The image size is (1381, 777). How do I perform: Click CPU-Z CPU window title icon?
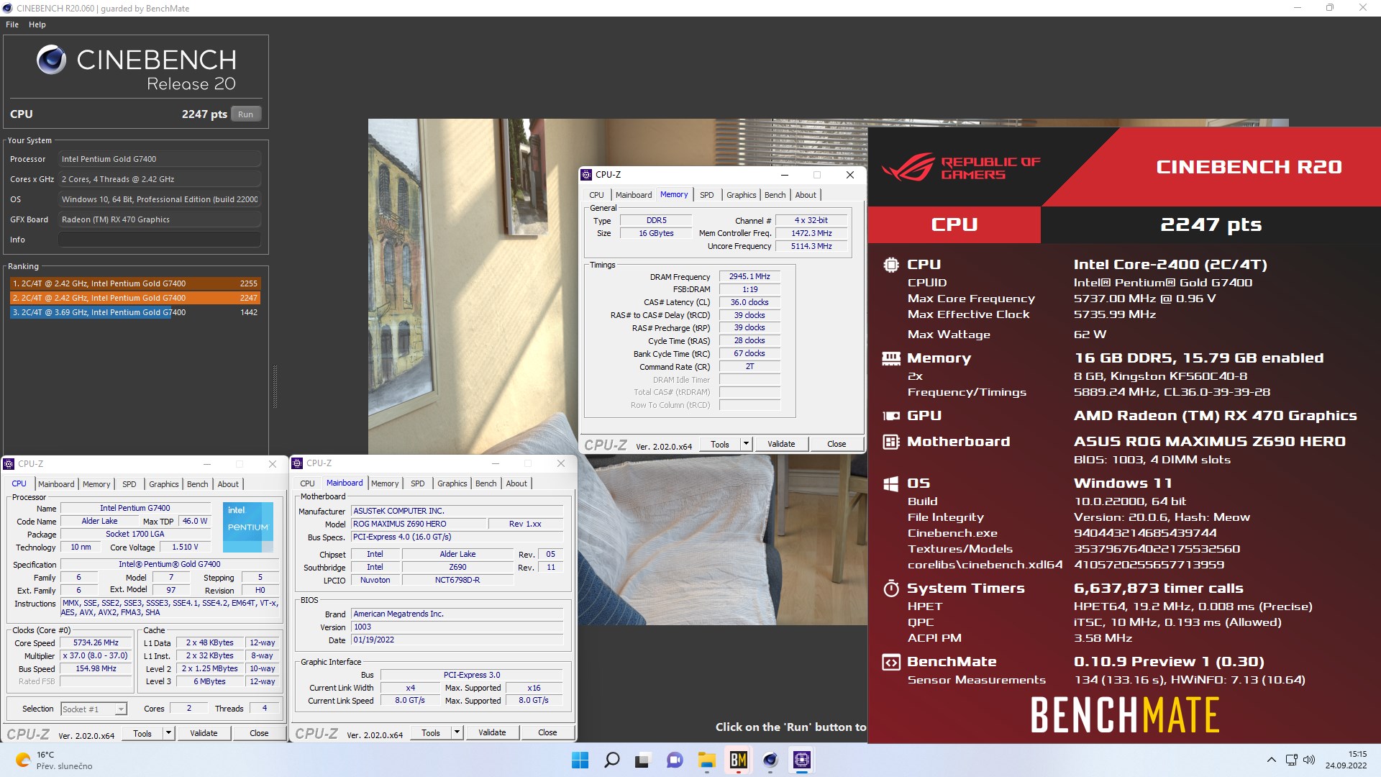(x=9, y=464)
